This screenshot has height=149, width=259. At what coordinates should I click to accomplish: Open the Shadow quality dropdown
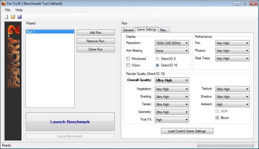point(232,97)
